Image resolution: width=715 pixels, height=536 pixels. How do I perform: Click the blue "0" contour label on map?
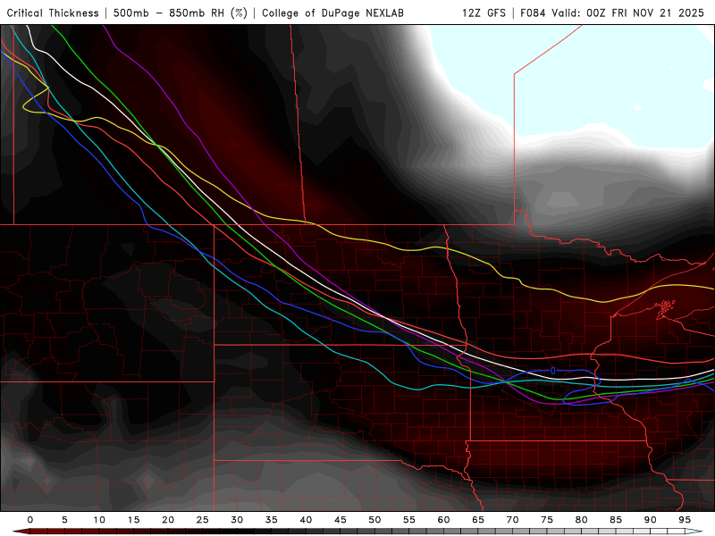[552, 371]
